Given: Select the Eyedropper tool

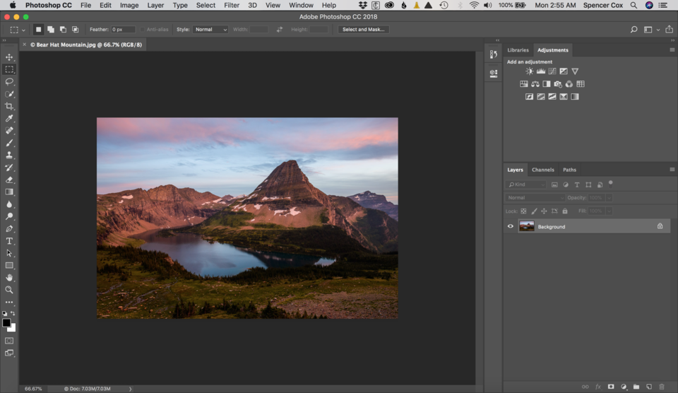Looking at the screenshot, I should pyautogui.click(x=9, y=118).
